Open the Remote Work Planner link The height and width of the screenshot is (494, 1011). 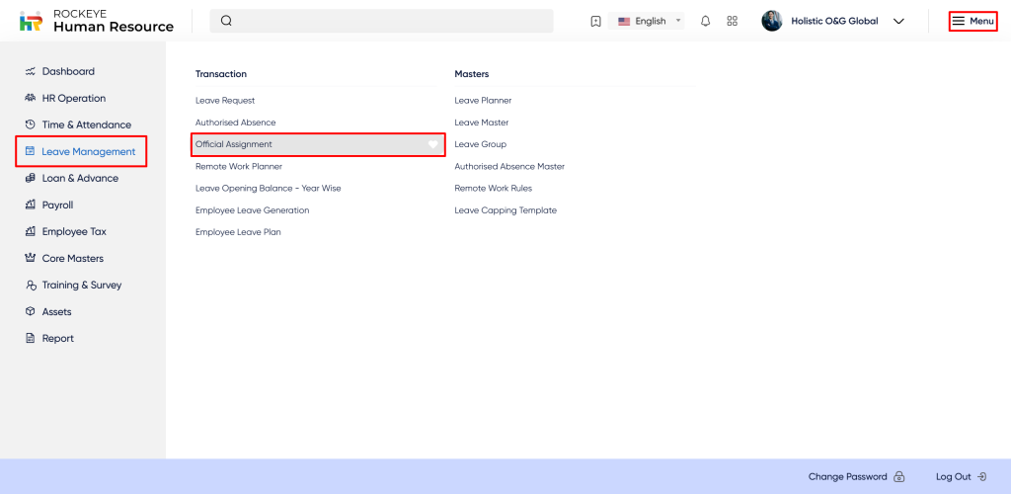tap(239, 166)
